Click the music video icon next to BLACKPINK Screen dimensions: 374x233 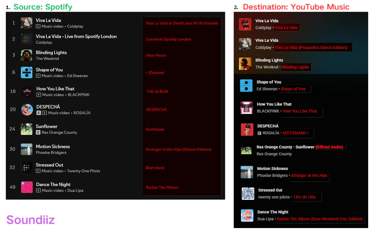point(38,95)
